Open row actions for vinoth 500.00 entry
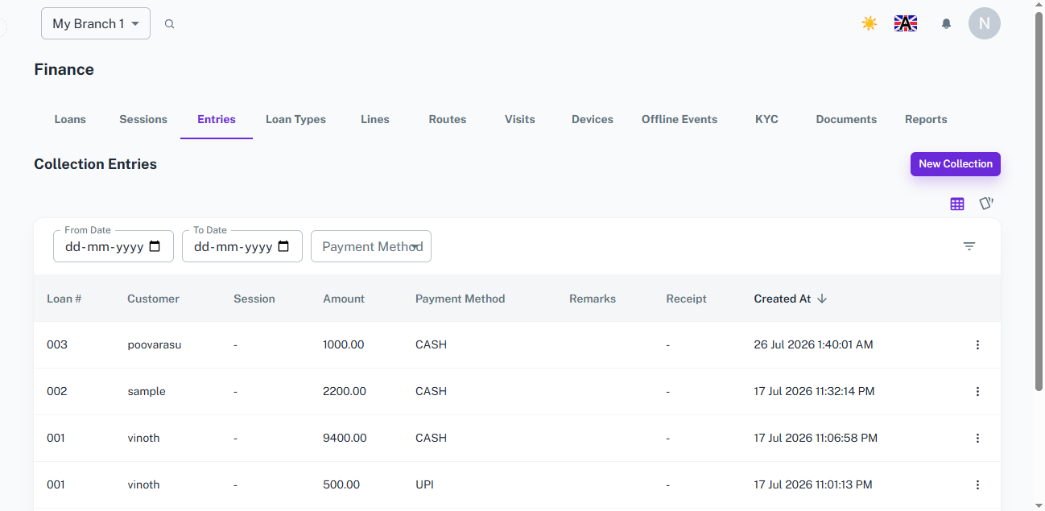Image resolution: width=1045 pixels, height=511 pixels. 978,484
